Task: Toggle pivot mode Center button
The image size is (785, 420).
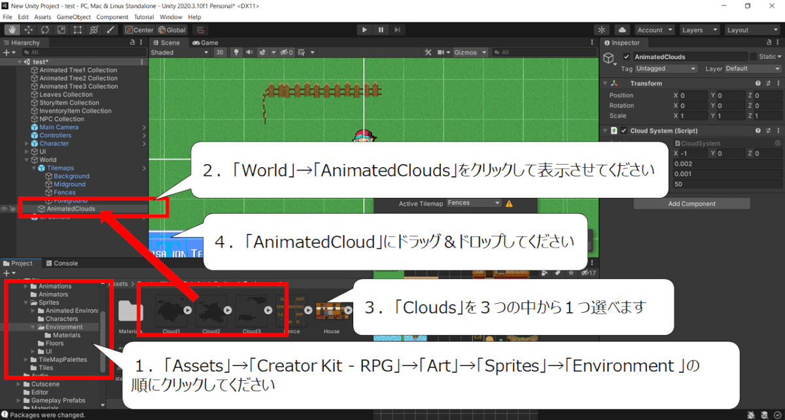Action: pyautogui.click(x=139, y=29)
